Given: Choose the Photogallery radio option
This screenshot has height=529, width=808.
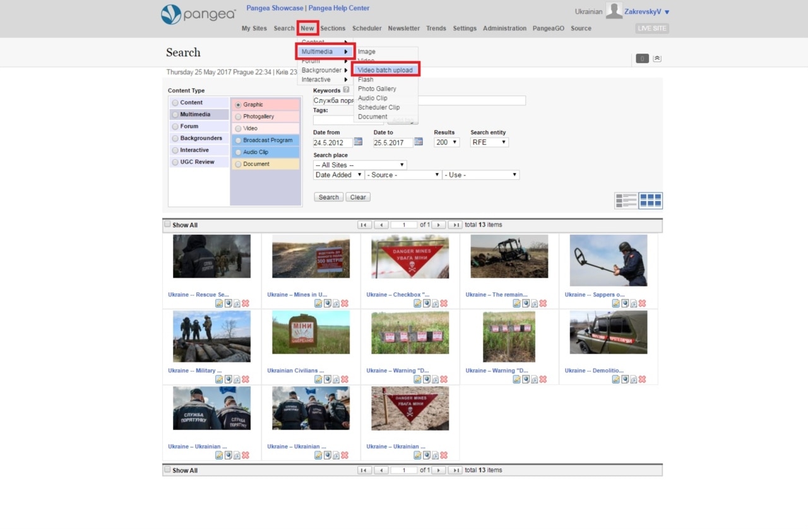Looking at the screenshot, I should (238, 117).
